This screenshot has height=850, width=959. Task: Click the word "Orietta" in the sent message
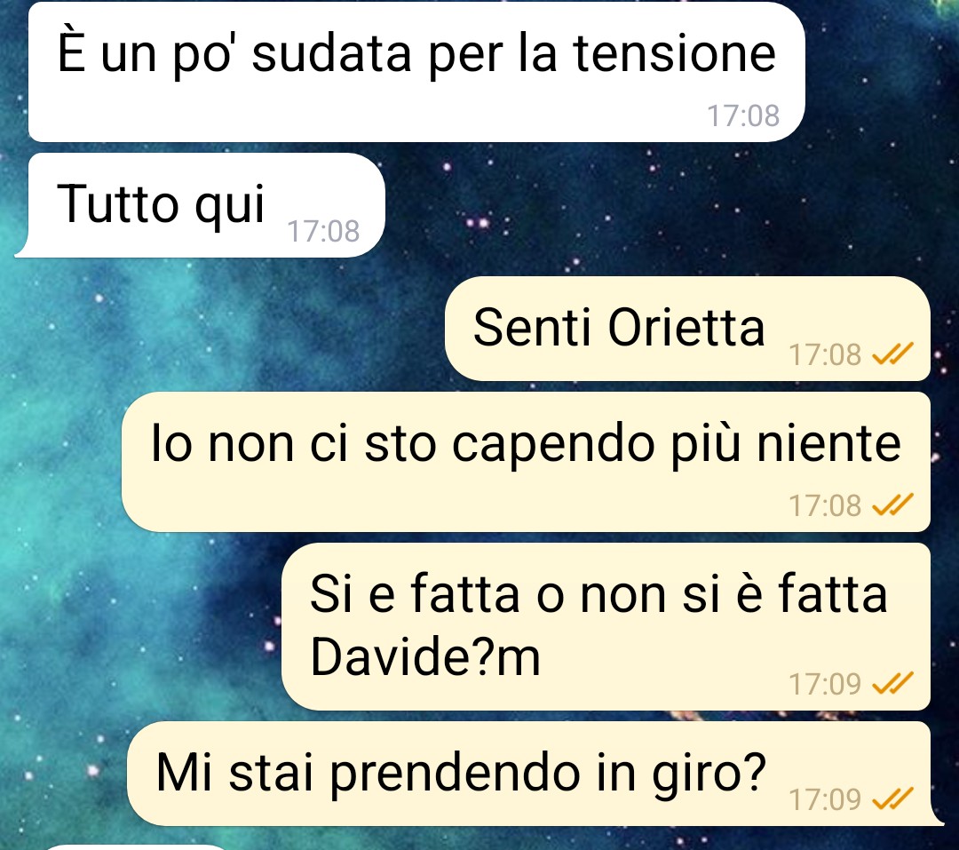pos(686,328)
